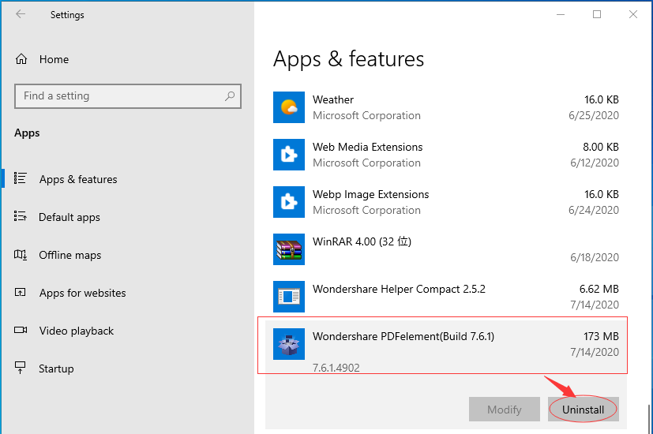Click the WinRAR app icon
Viewport: 653px width, 434px height.
(x=289, y=249)
